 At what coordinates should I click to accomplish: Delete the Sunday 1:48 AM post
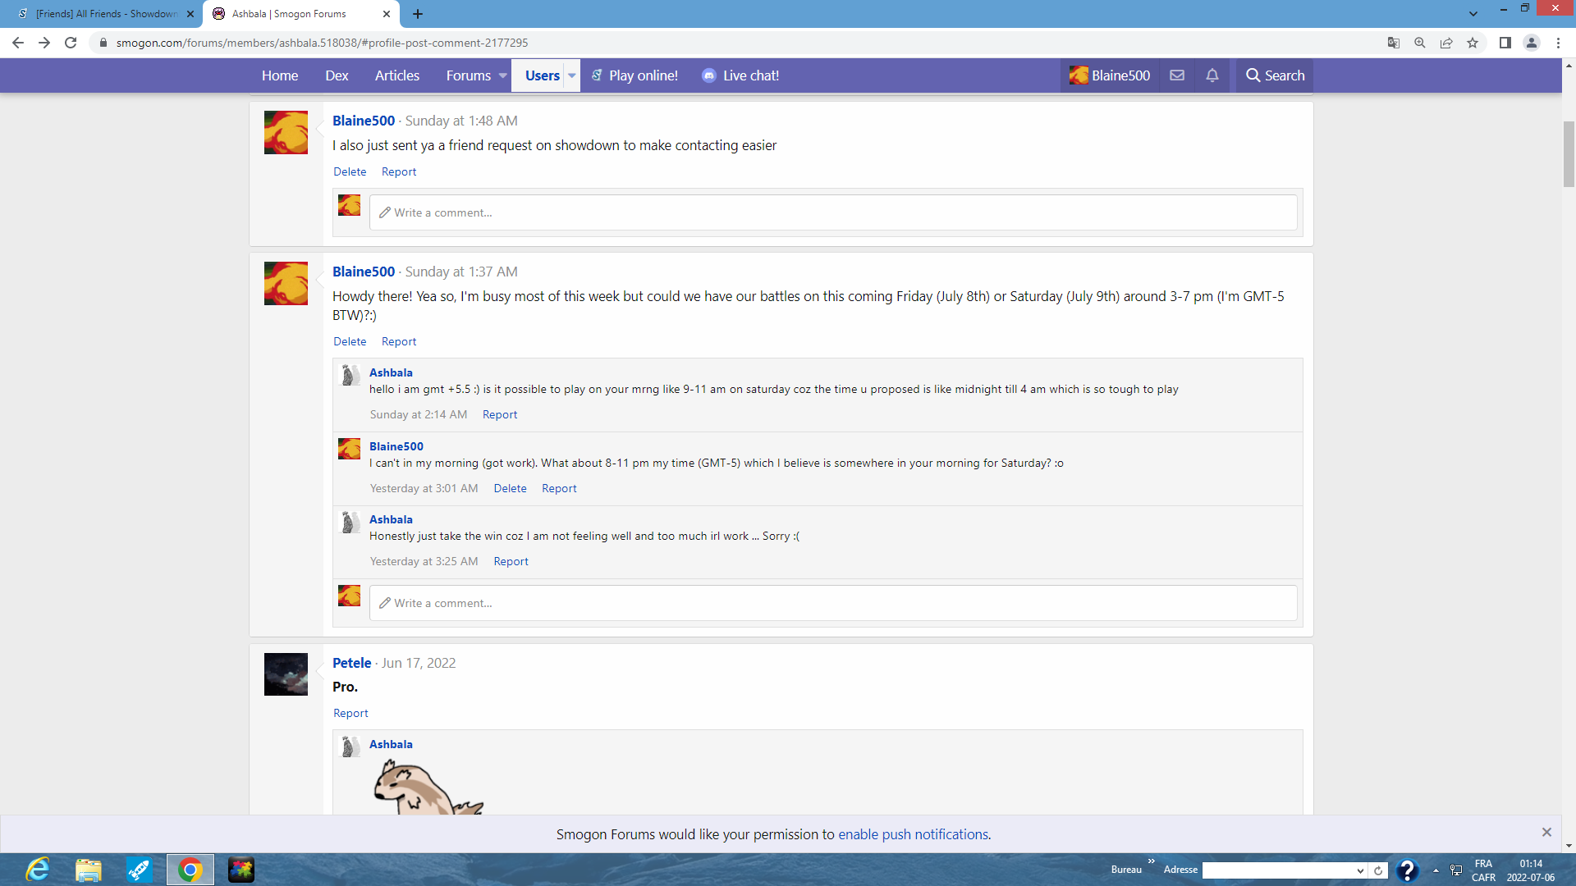[x=350, y=171]
